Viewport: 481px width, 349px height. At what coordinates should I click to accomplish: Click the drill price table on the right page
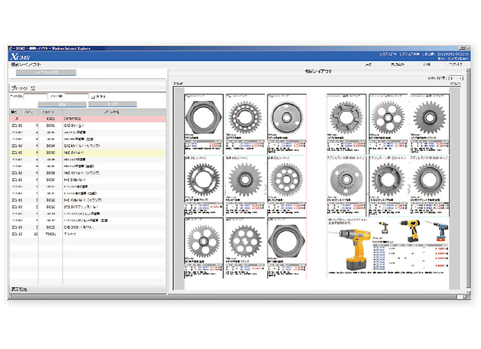(x=410, y=257)
